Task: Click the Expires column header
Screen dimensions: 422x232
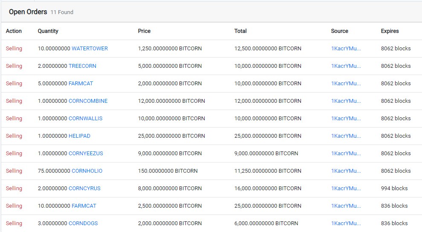Action: (390, 31)
